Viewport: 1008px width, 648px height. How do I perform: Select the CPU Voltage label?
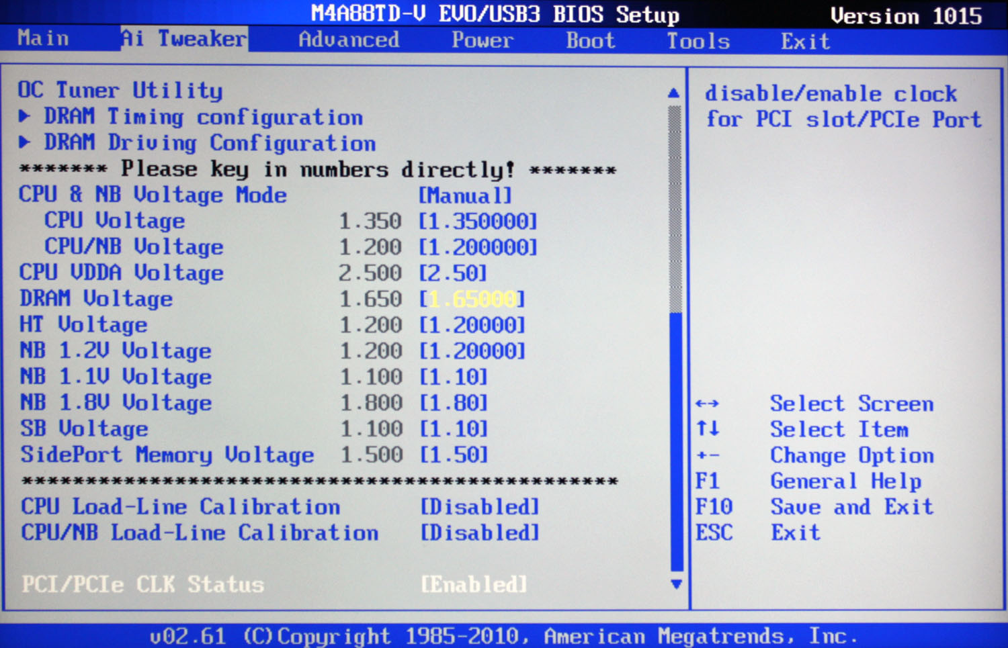pos(114,221)
